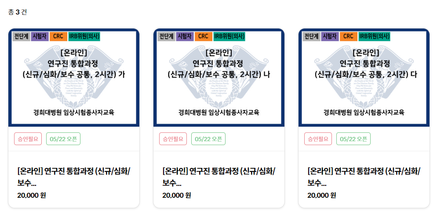The width and height of the screenshot is (437, 217).
Task: Click the 승인필요 badge on the third card
Action: pyautogui.click(x=318, y=139)
